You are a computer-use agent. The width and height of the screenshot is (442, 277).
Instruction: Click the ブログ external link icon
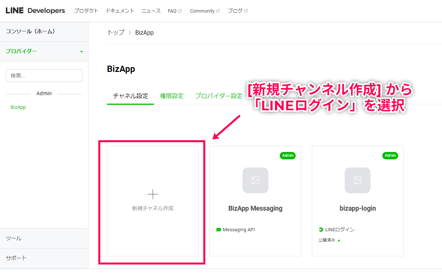point(246,11)
